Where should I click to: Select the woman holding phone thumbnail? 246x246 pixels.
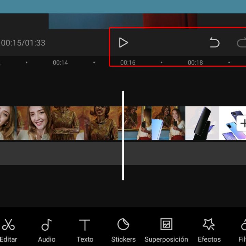(x=168, y=123)
